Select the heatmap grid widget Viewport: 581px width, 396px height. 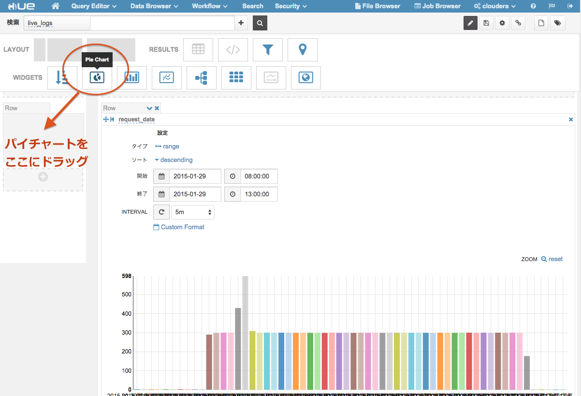click(236, 77)
